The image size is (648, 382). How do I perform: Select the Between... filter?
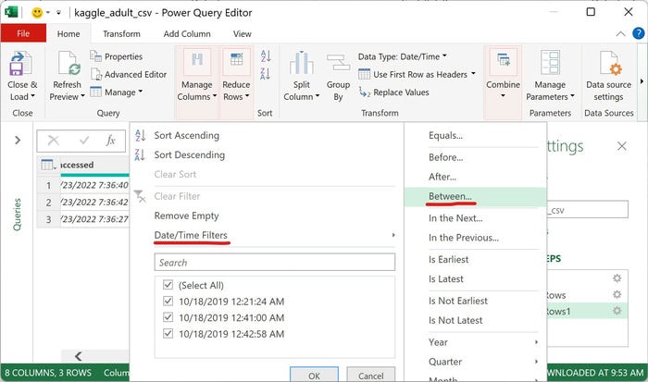[476, 197]
